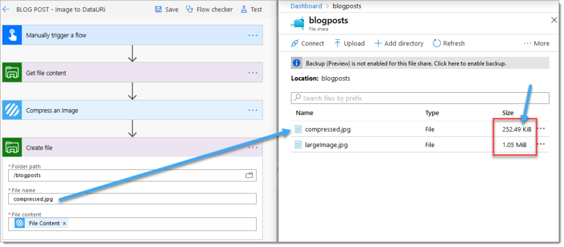The width and height of the screenshot is (564, 247).
Task: Click the back arrow beside the flow title
Action: [6, 9]
